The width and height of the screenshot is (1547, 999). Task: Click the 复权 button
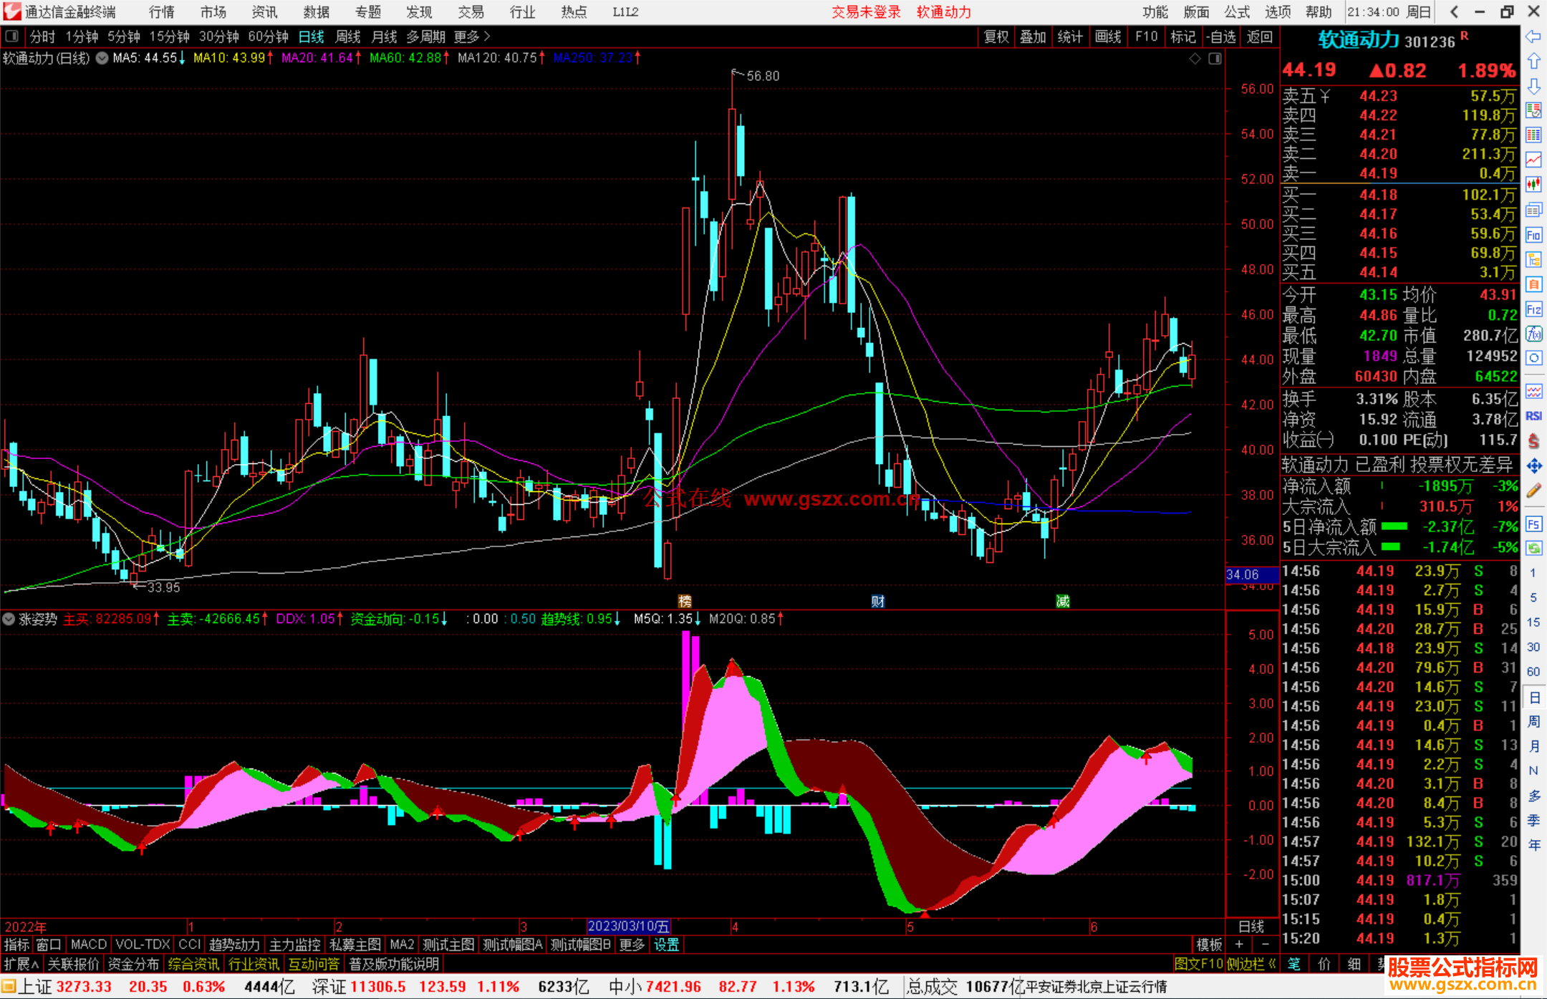click(996, 37)
